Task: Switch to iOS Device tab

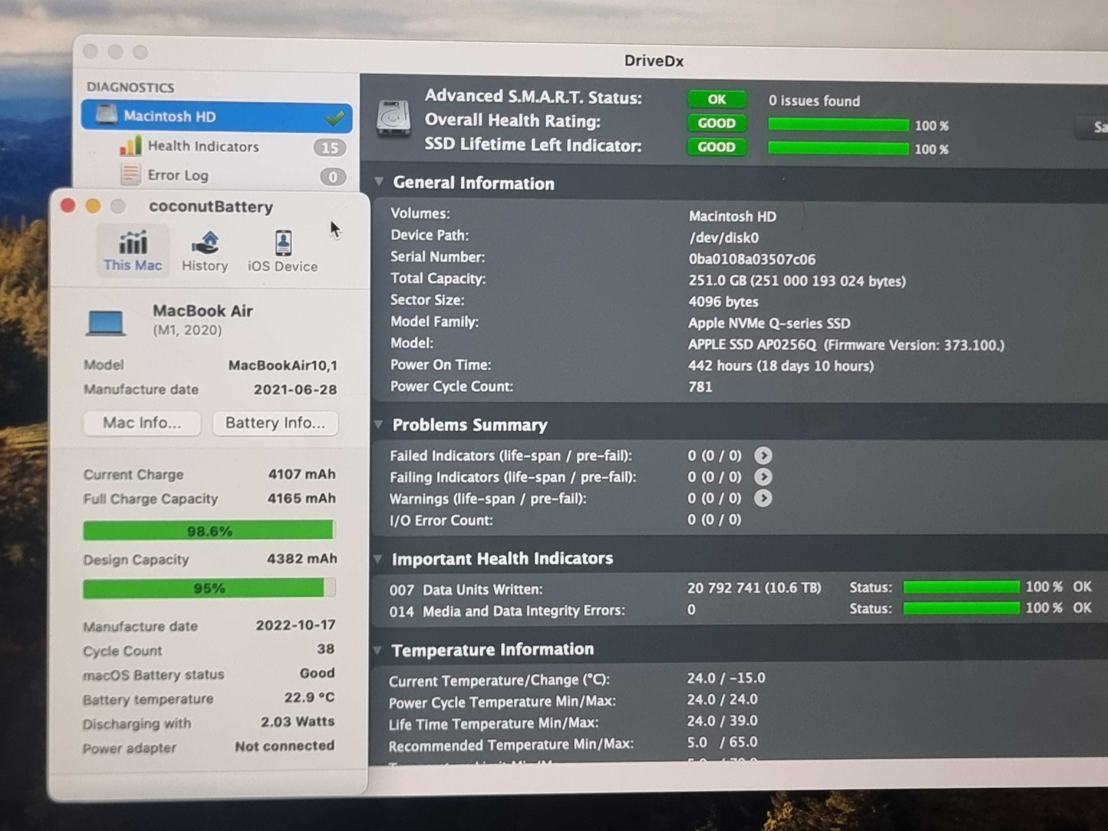Action: pos(283,252)
